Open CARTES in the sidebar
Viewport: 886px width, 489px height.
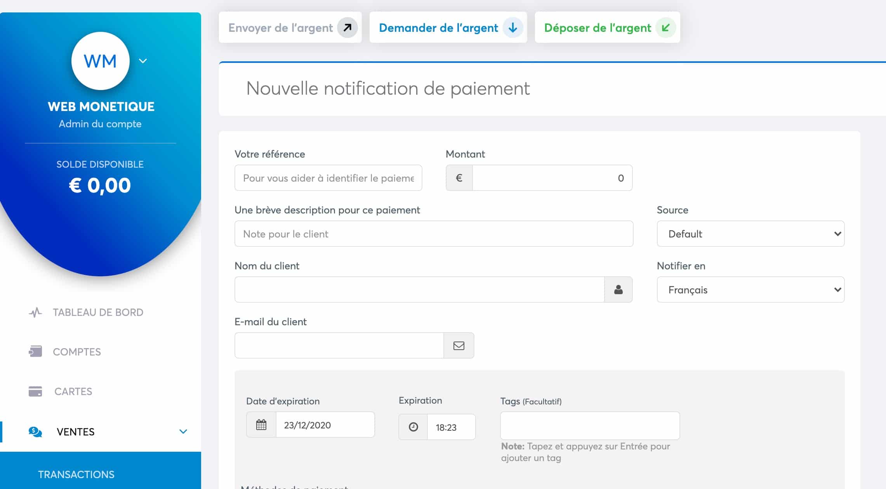tap(73, 391)
